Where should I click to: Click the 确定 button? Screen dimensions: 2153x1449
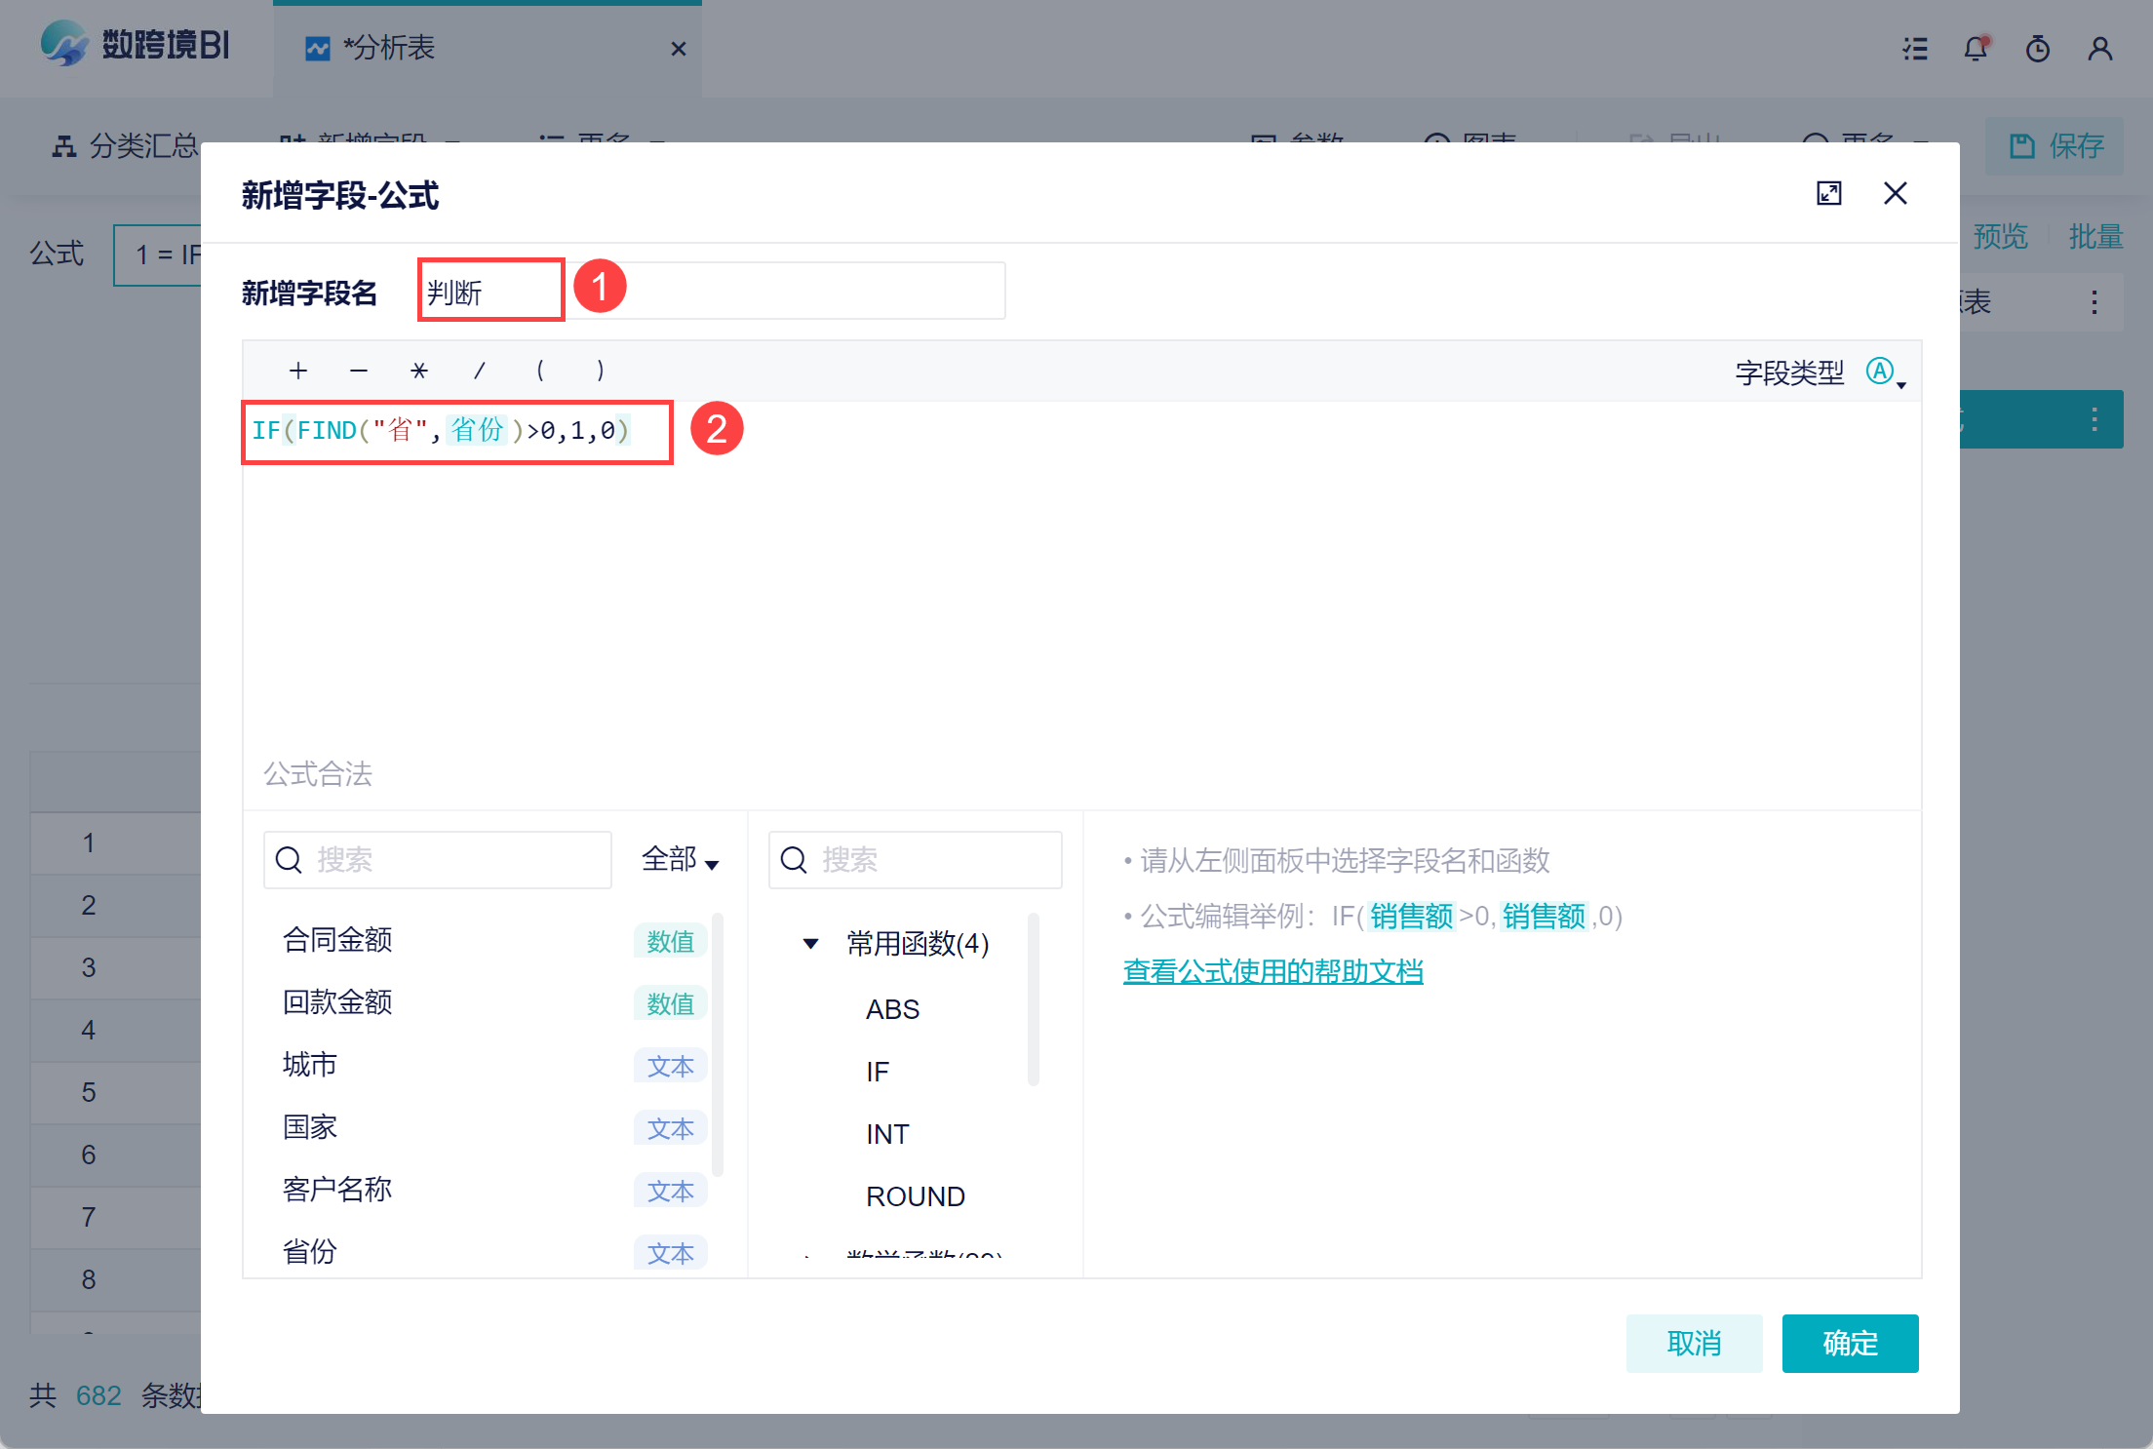point(1850,1343)
